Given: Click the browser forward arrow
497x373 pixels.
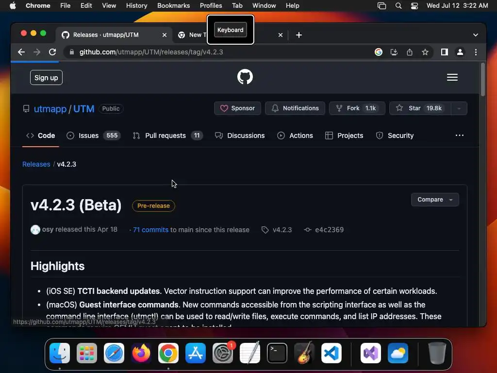Looking at the screenshot, I should (37, 52).
